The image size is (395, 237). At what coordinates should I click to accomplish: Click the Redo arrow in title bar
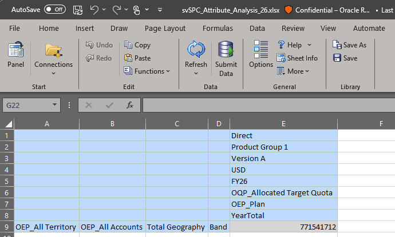point(117,10)
